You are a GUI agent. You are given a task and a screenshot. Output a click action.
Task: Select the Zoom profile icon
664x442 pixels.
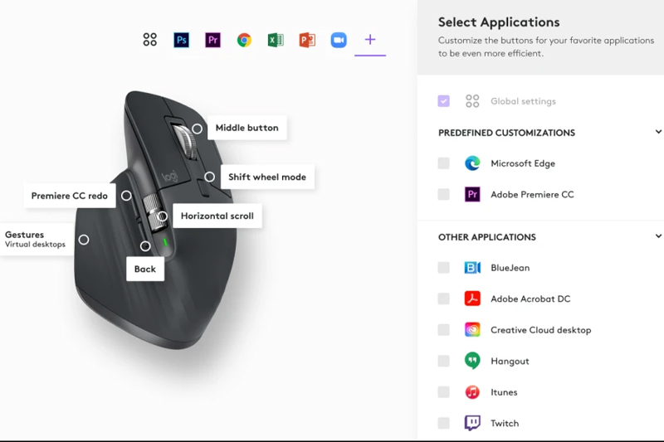339,40
